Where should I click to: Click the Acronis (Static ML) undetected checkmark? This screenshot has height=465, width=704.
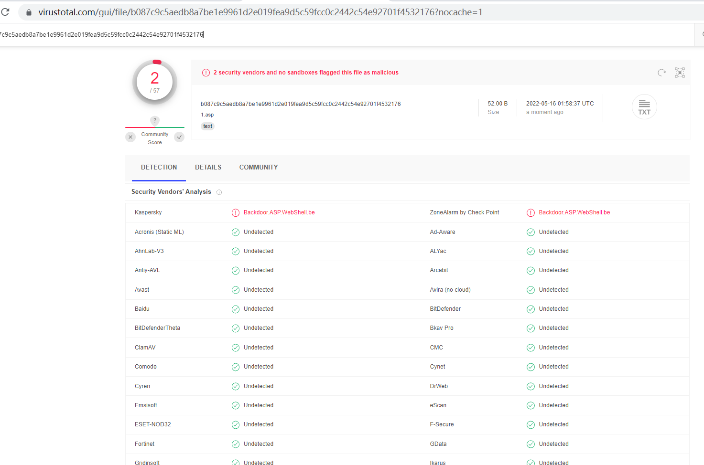(236, 232)
